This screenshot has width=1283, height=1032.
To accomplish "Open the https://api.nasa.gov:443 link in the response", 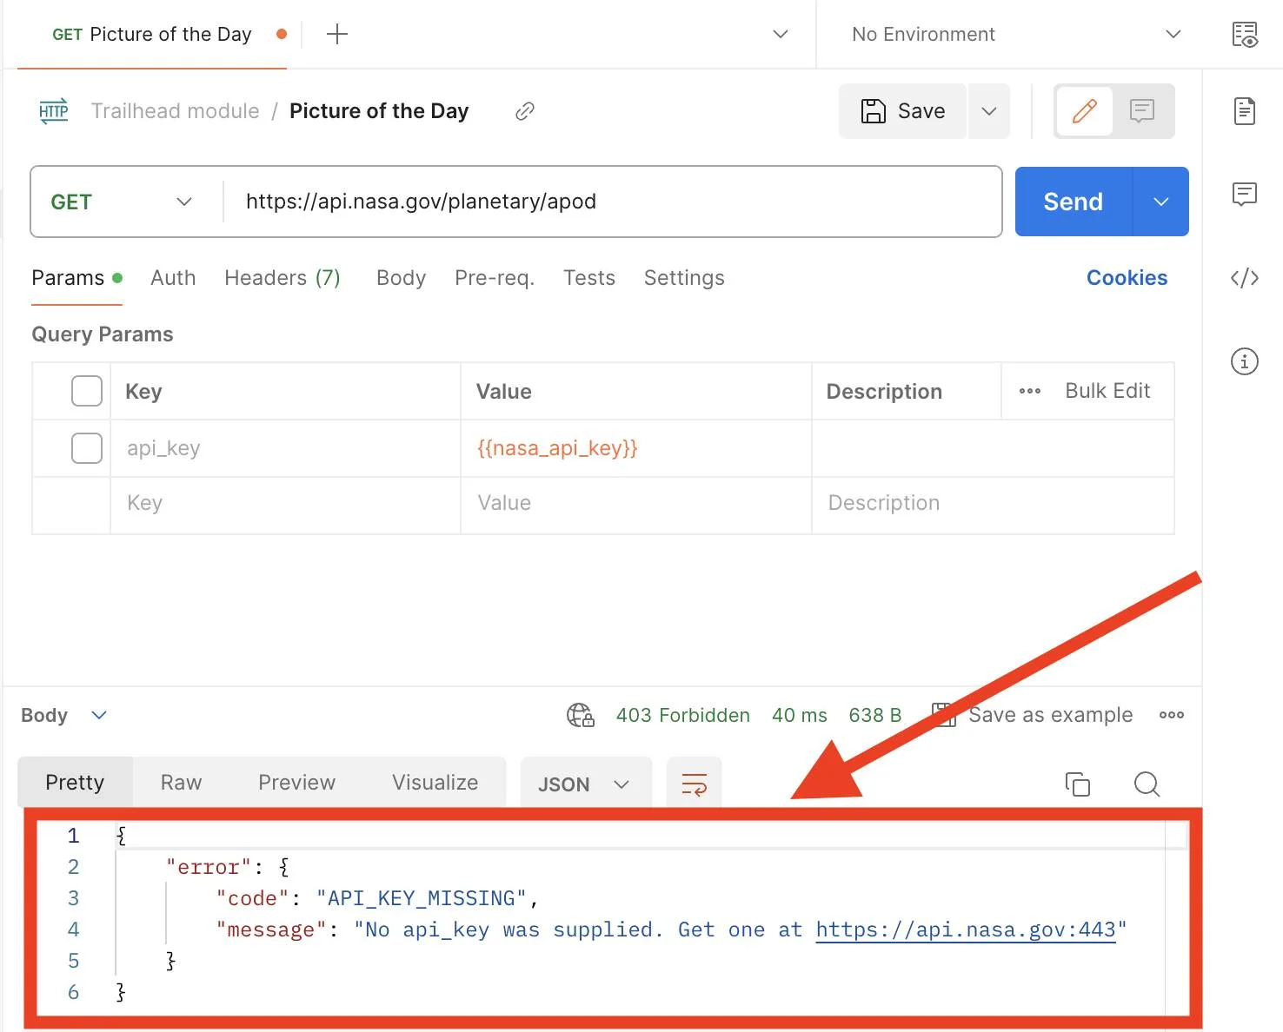I will (x=965, y=929).
